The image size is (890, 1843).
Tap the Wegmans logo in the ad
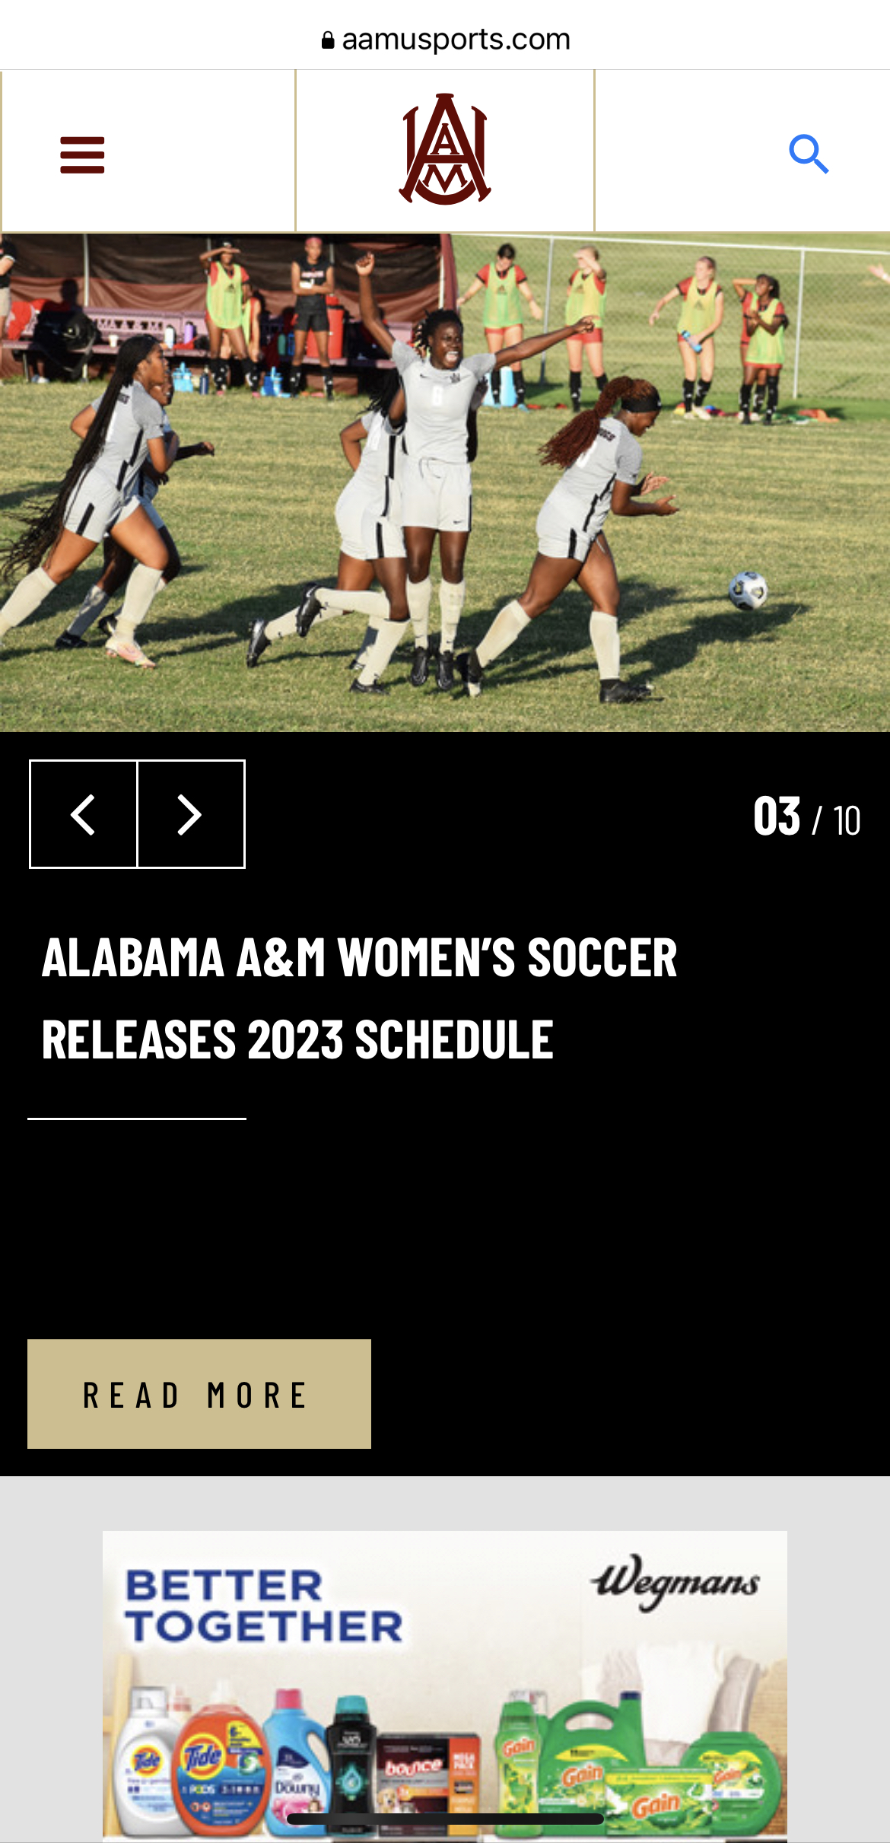[675, 1583]
